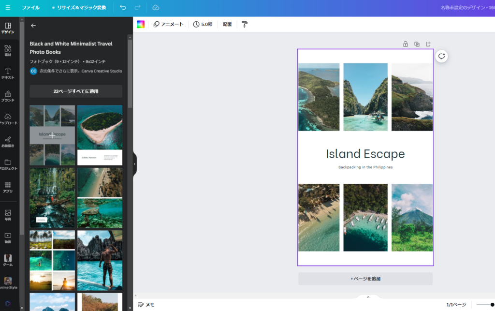
Task: Duplicate the page with copy icon
Action: coord(417,44)
